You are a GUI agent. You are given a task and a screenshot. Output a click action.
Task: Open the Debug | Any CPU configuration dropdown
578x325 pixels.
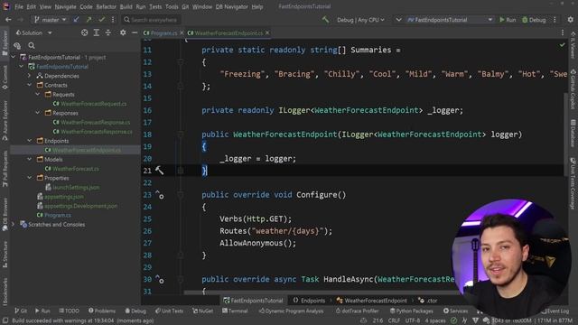coord(360,20)
